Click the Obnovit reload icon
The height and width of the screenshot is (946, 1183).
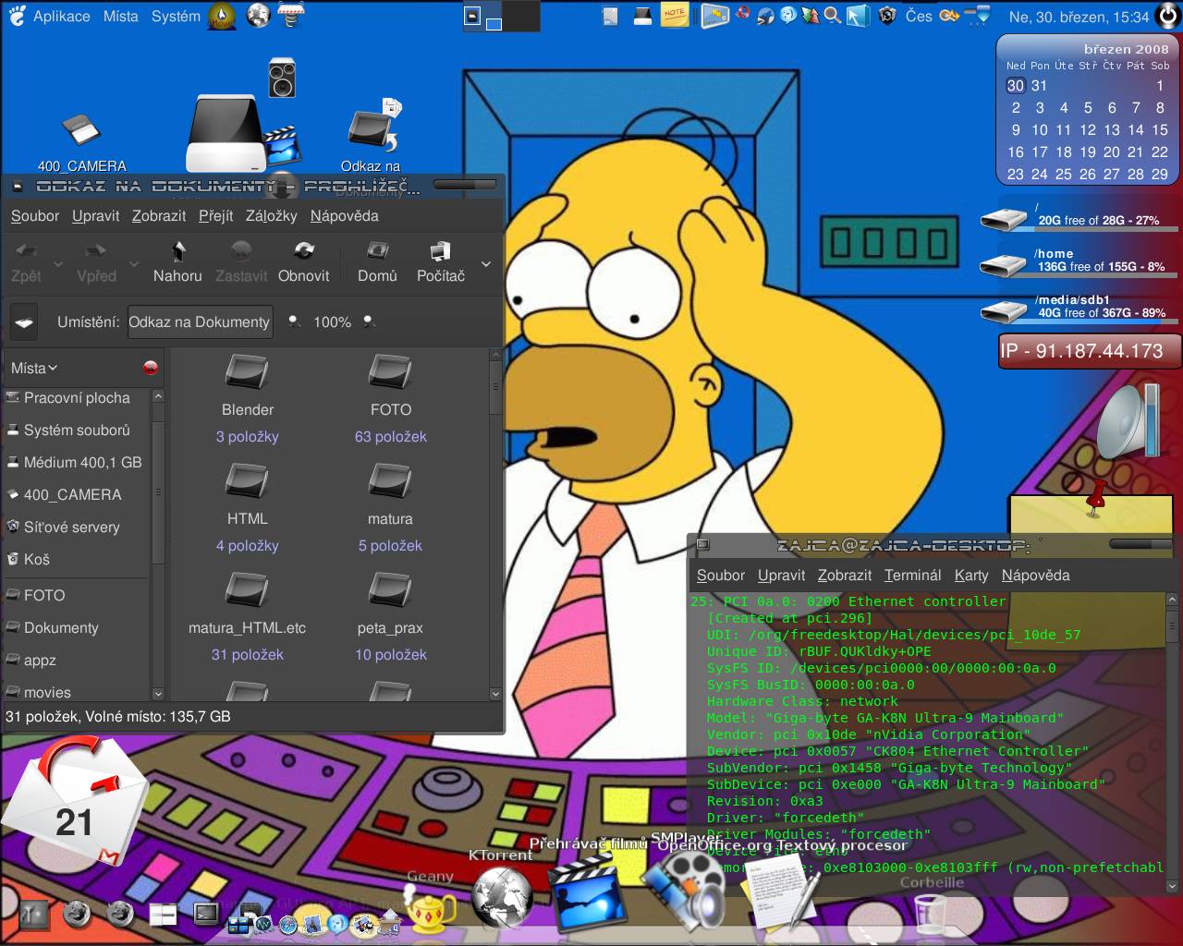tap(303, 251)
